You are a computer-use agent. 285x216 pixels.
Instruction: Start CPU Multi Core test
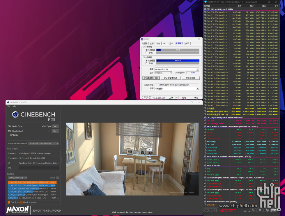(x=55, y=126)
